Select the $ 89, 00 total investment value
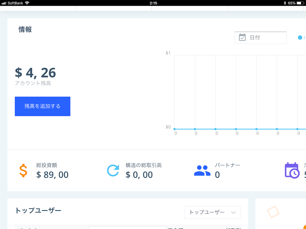Image resolution: width=306 pixels, height=229 pixels. coord(52,175)
